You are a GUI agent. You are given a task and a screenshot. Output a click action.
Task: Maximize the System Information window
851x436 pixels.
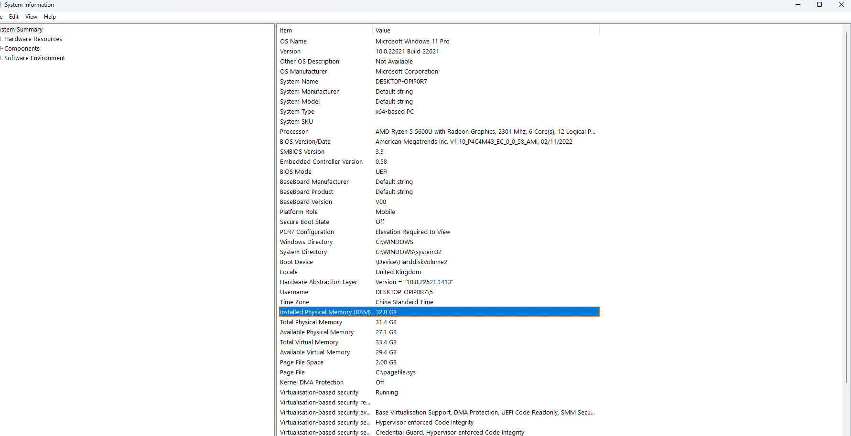point(819,5)
